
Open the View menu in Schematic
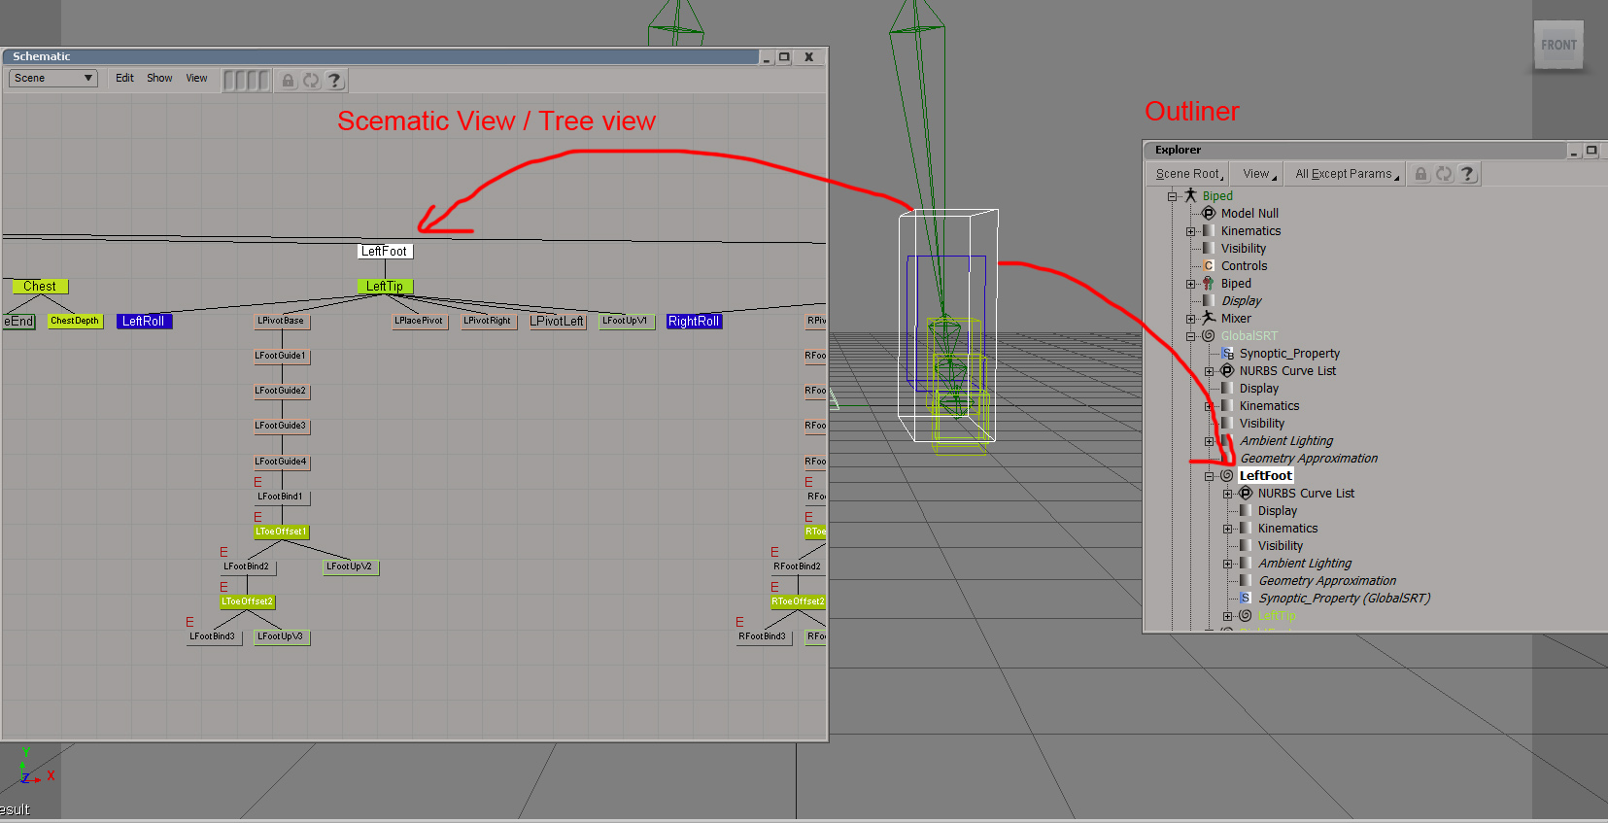[196, 78]
